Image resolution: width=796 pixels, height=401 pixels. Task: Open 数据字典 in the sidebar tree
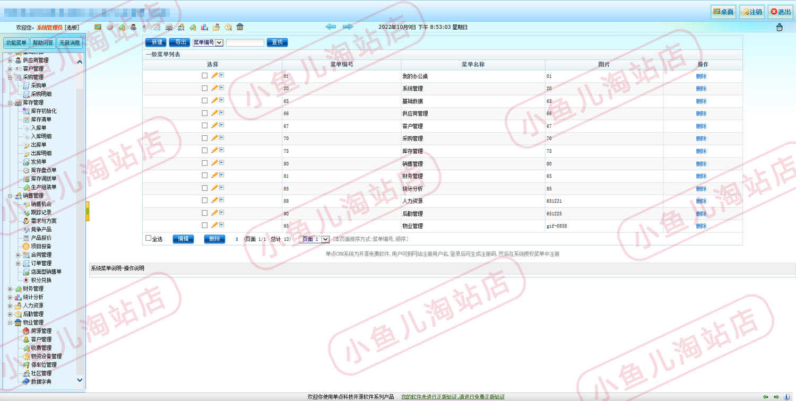(41, 381)
